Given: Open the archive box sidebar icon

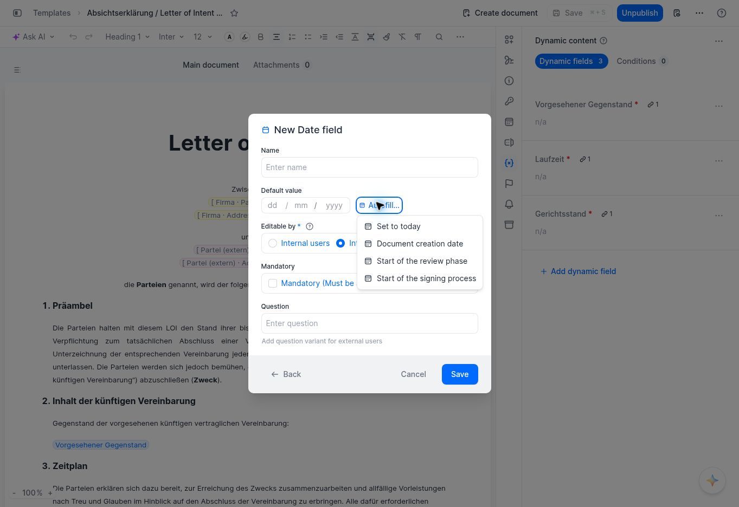Looking at the screenshot, I should point(509,225).
